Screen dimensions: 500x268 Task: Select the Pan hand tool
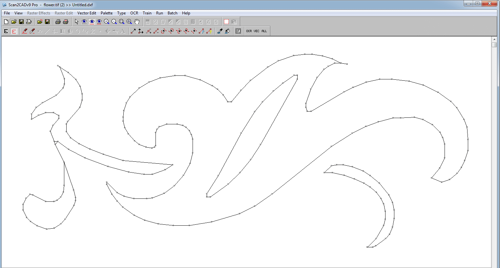pos(137,21)
